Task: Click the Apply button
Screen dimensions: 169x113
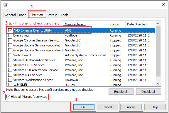Action: (131, 107)
